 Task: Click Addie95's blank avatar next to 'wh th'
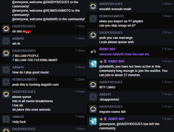[6, 41]
